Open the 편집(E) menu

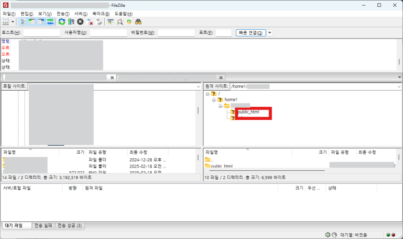click(27, 14)
